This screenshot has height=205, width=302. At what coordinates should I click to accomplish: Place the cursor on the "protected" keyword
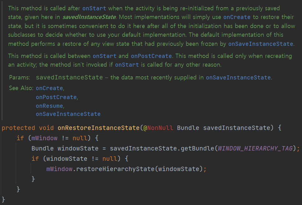click(18, 128)
